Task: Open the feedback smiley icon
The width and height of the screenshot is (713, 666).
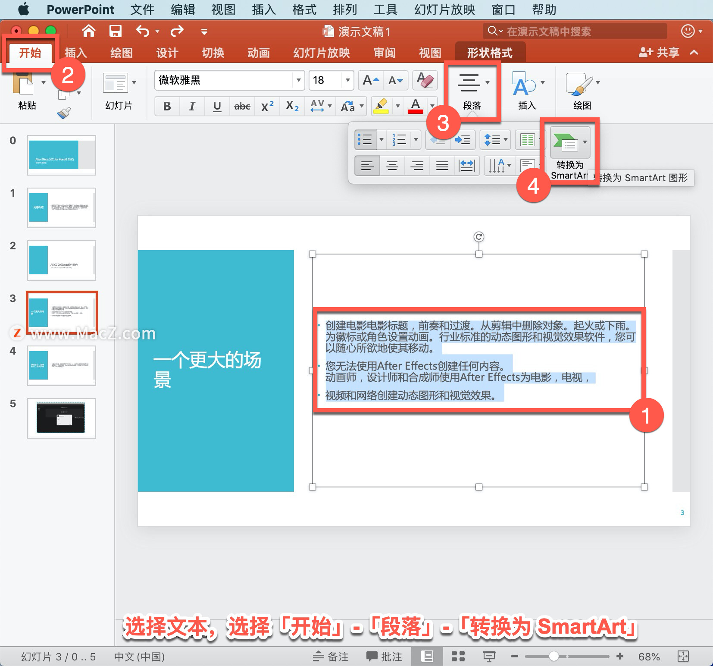Action: [688, 31]
